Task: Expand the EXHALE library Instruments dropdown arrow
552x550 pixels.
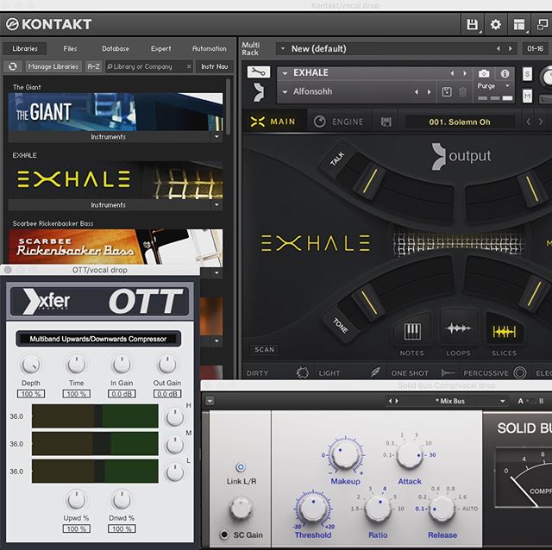Action: coord(216,204)
